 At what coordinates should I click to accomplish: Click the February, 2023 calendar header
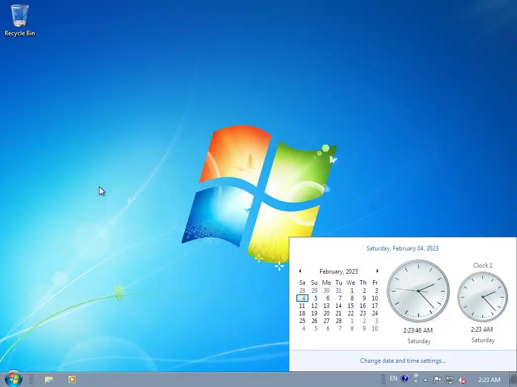coord(339,272)
